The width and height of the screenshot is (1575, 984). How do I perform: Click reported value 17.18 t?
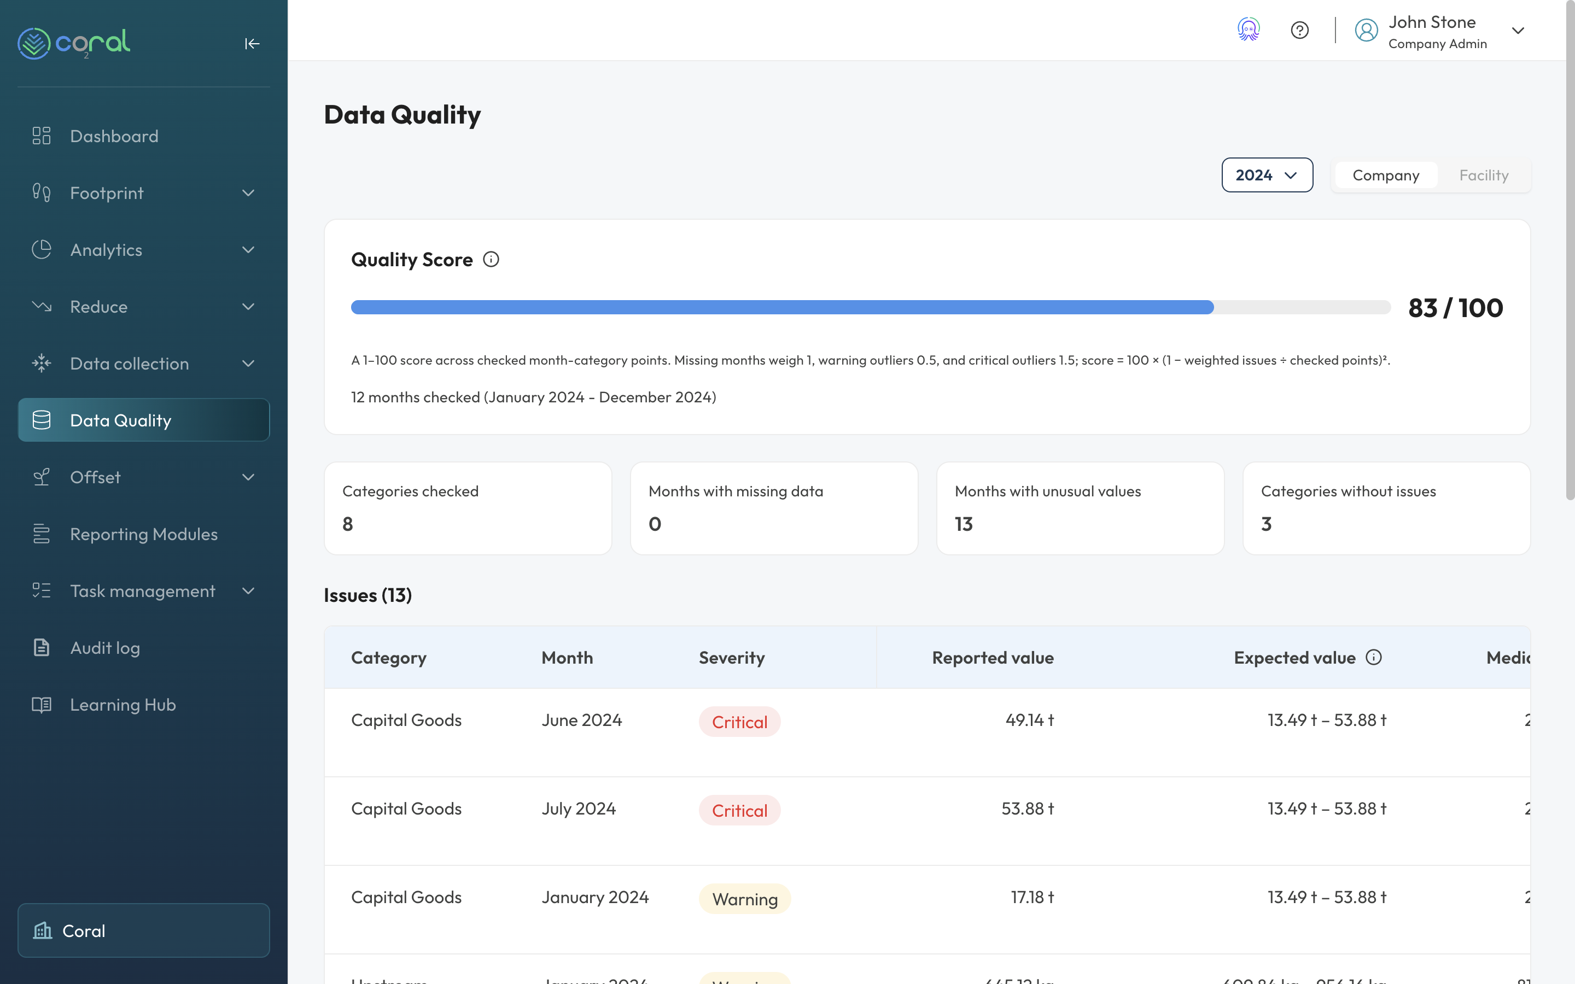coord(1032,897)
